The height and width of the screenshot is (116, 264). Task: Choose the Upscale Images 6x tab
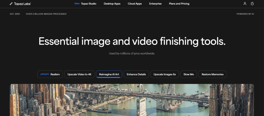[x=164, y=74]
